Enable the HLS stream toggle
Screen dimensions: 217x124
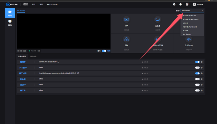[x=197, y=79]
